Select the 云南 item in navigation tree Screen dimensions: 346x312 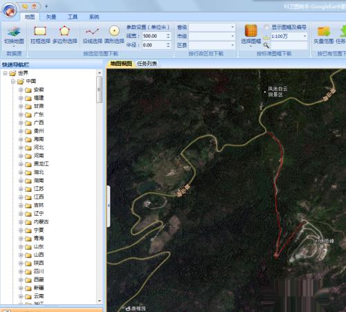[x=39, y=296]
